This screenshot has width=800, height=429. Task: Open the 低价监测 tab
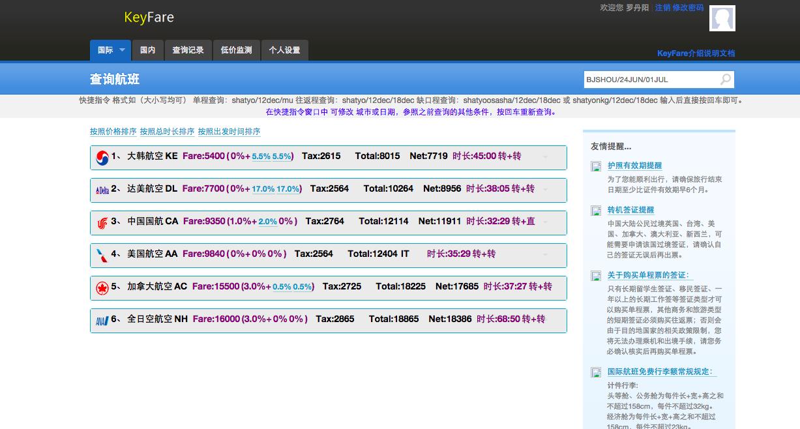click(x=236, y=50)
